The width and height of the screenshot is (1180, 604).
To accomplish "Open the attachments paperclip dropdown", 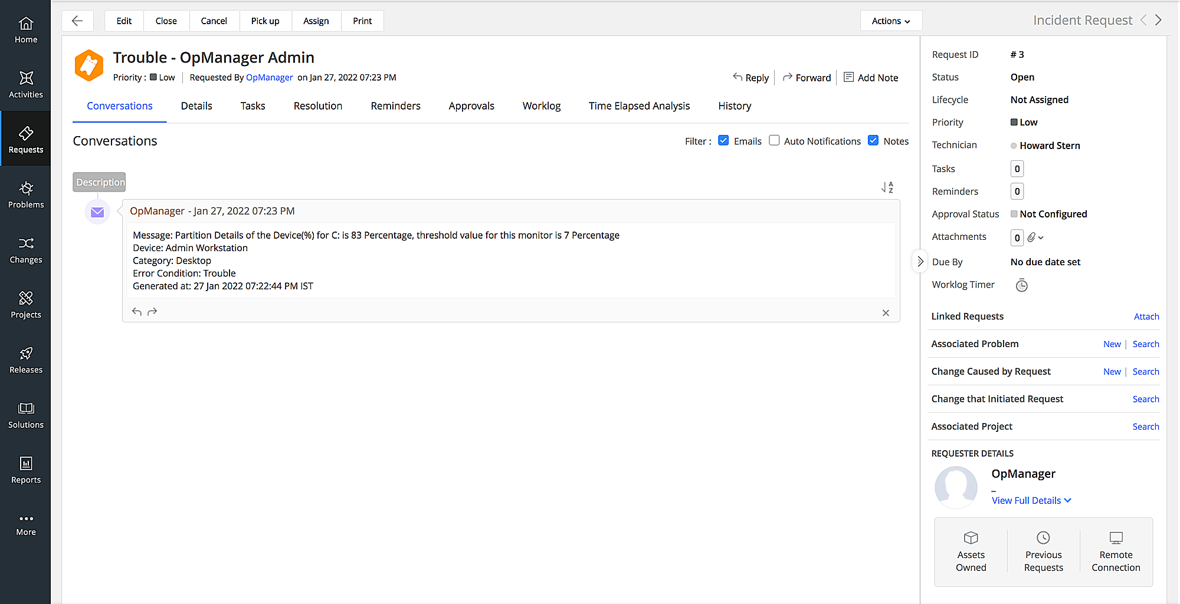I will [x=1035, y=237].
